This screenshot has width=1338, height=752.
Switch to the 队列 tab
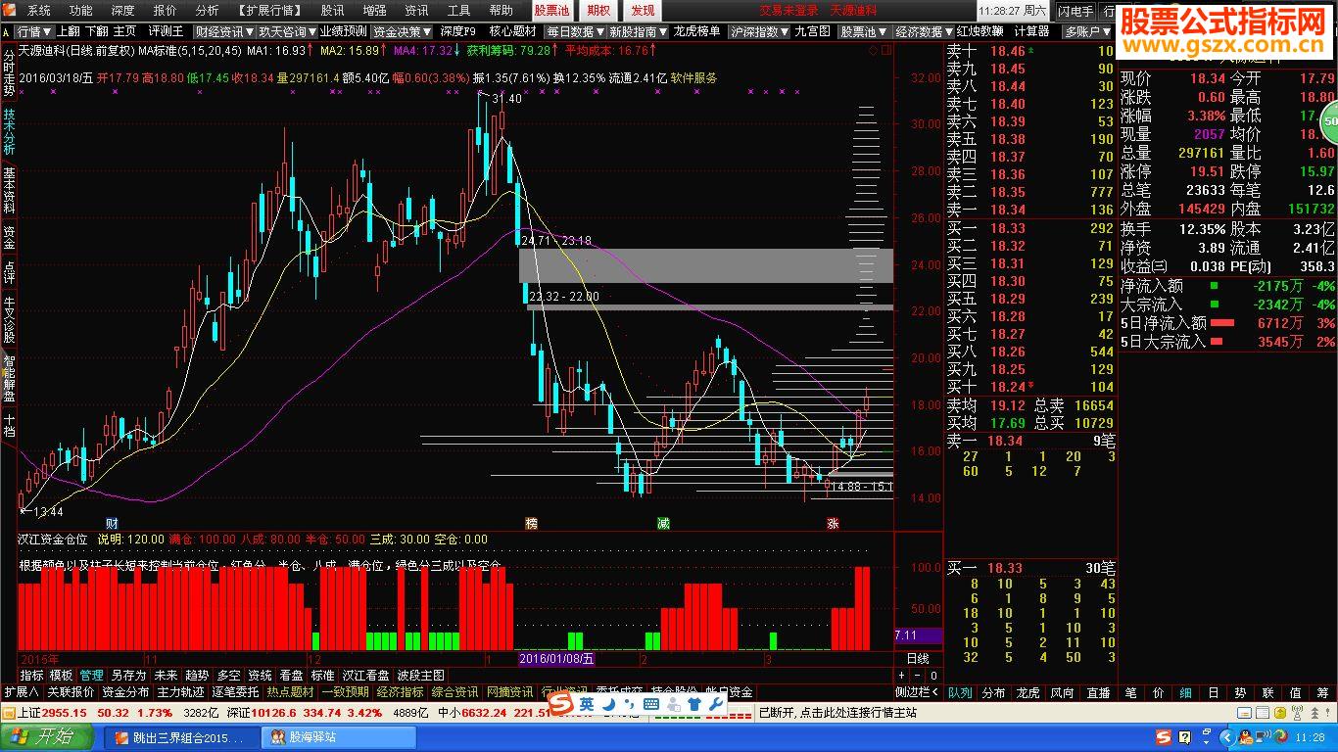point(962,693)
